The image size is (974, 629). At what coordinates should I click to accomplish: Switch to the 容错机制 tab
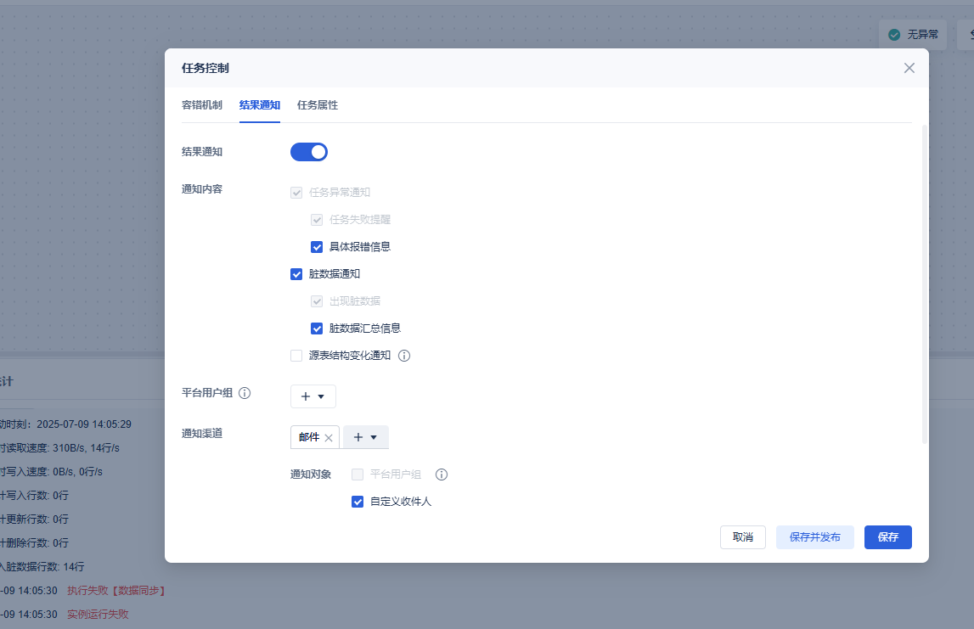[x=201, y=105]
